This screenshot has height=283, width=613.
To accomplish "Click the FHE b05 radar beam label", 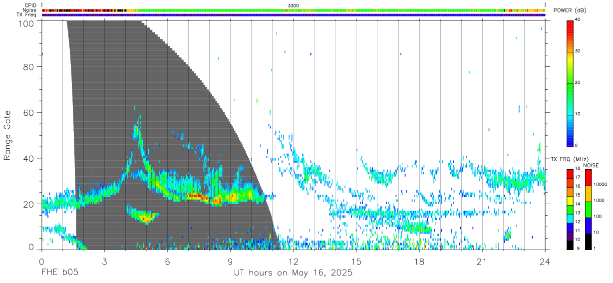I will pos(59,273).
